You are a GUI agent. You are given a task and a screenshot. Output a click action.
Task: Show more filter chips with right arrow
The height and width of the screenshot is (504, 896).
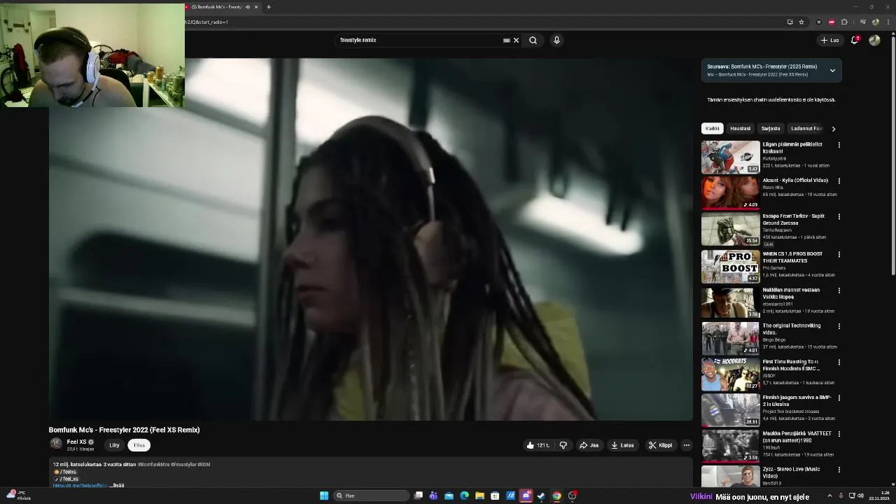[x=833, y=129]
